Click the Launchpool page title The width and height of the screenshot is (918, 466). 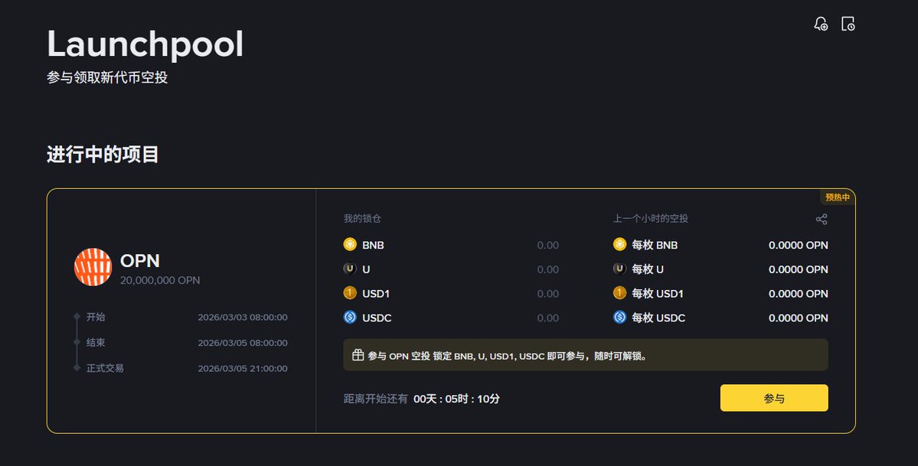click(x=145, y=44)
